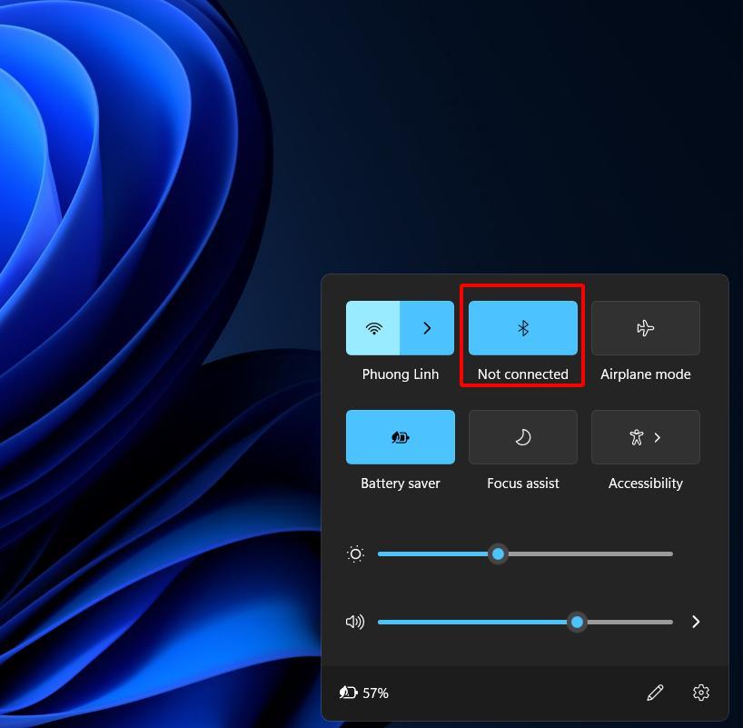Open Accessibility options tile

click(x=646, y=437)
